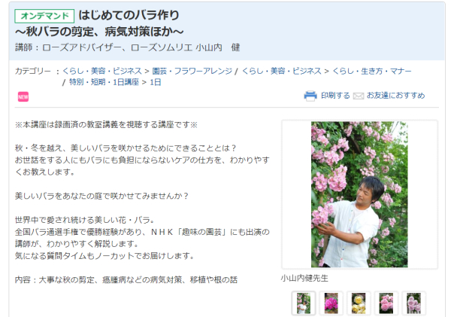
Task: Select first thumbnail with instructor photo
Action: (x=304, y=303)
